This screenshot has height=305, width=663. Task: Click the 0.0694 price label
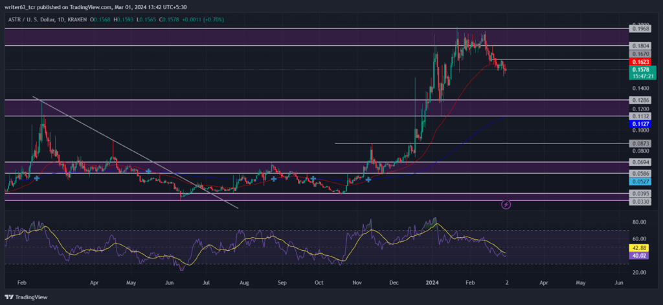pos(639,162)
